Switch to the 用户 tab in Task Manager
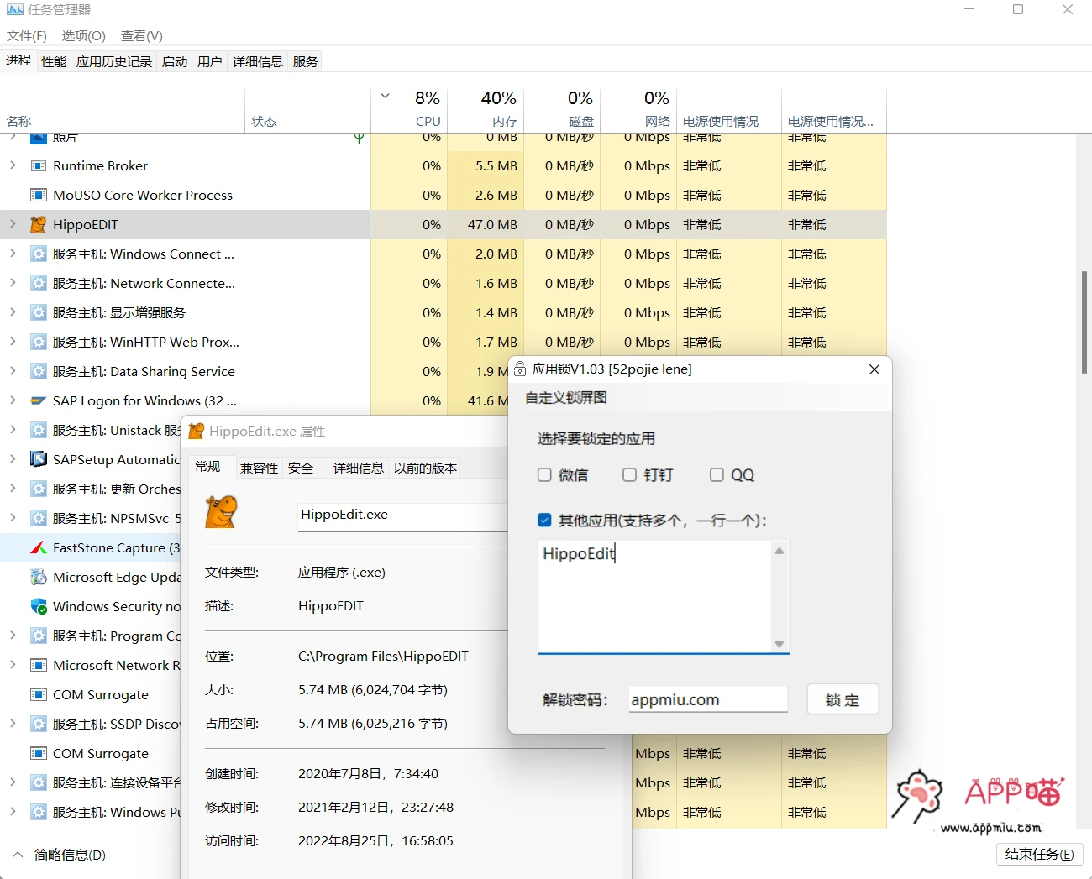Image resolution: width=1092 pixels, height=879 pixels. tap(210, 61)
